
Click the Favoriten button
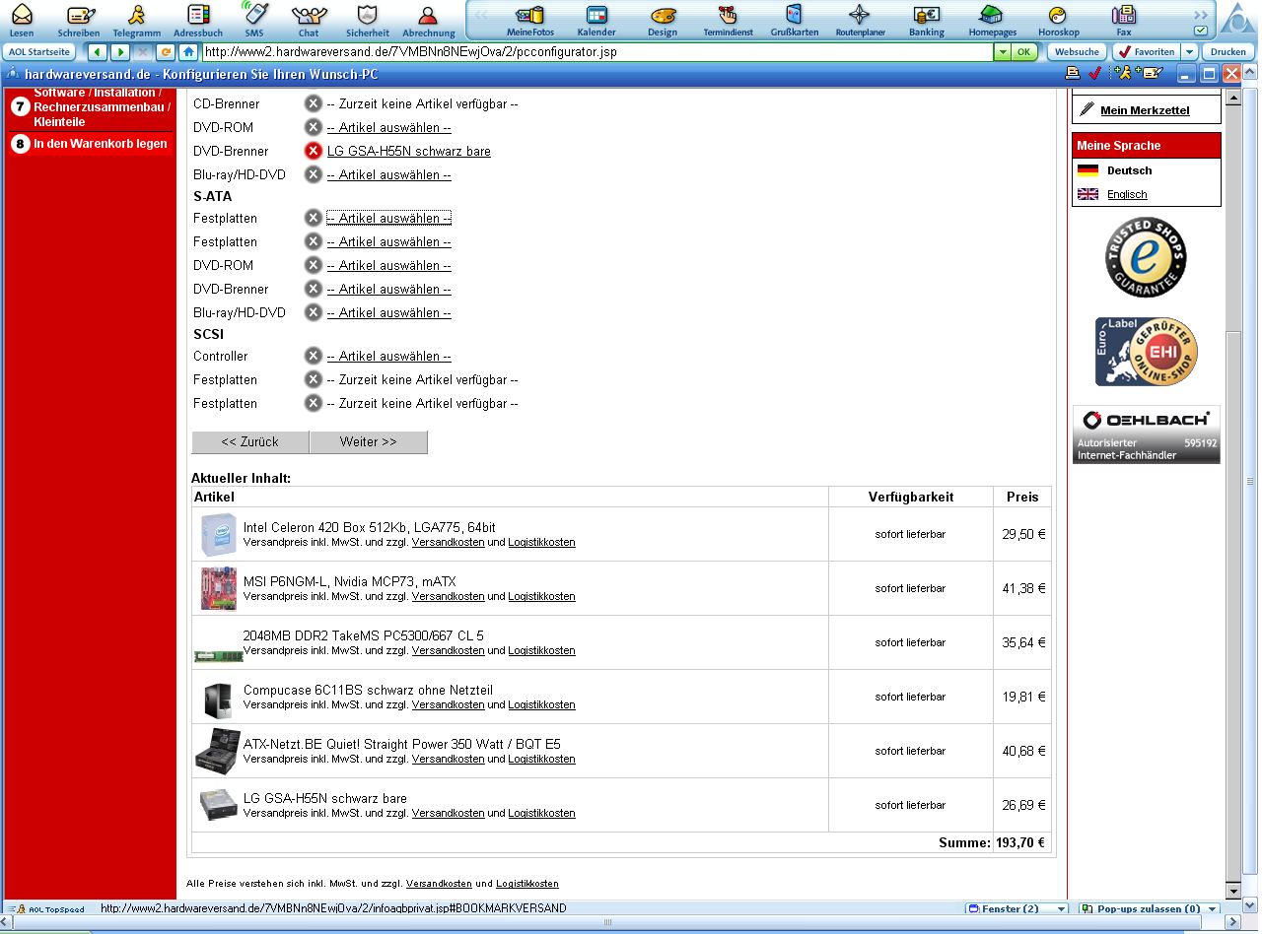point(1147,52)
